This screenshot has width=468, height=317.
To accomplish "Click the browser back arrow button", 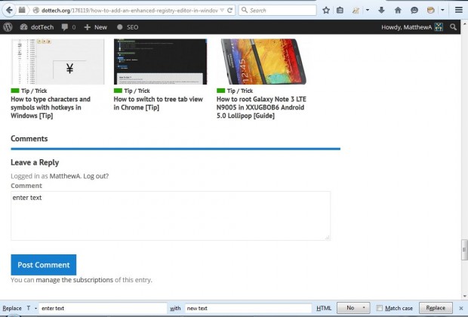I will [9, 10].
